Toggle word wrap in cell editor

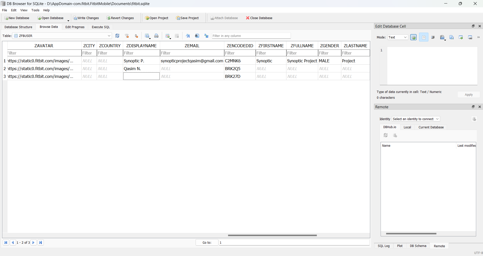tap(424, 37)
